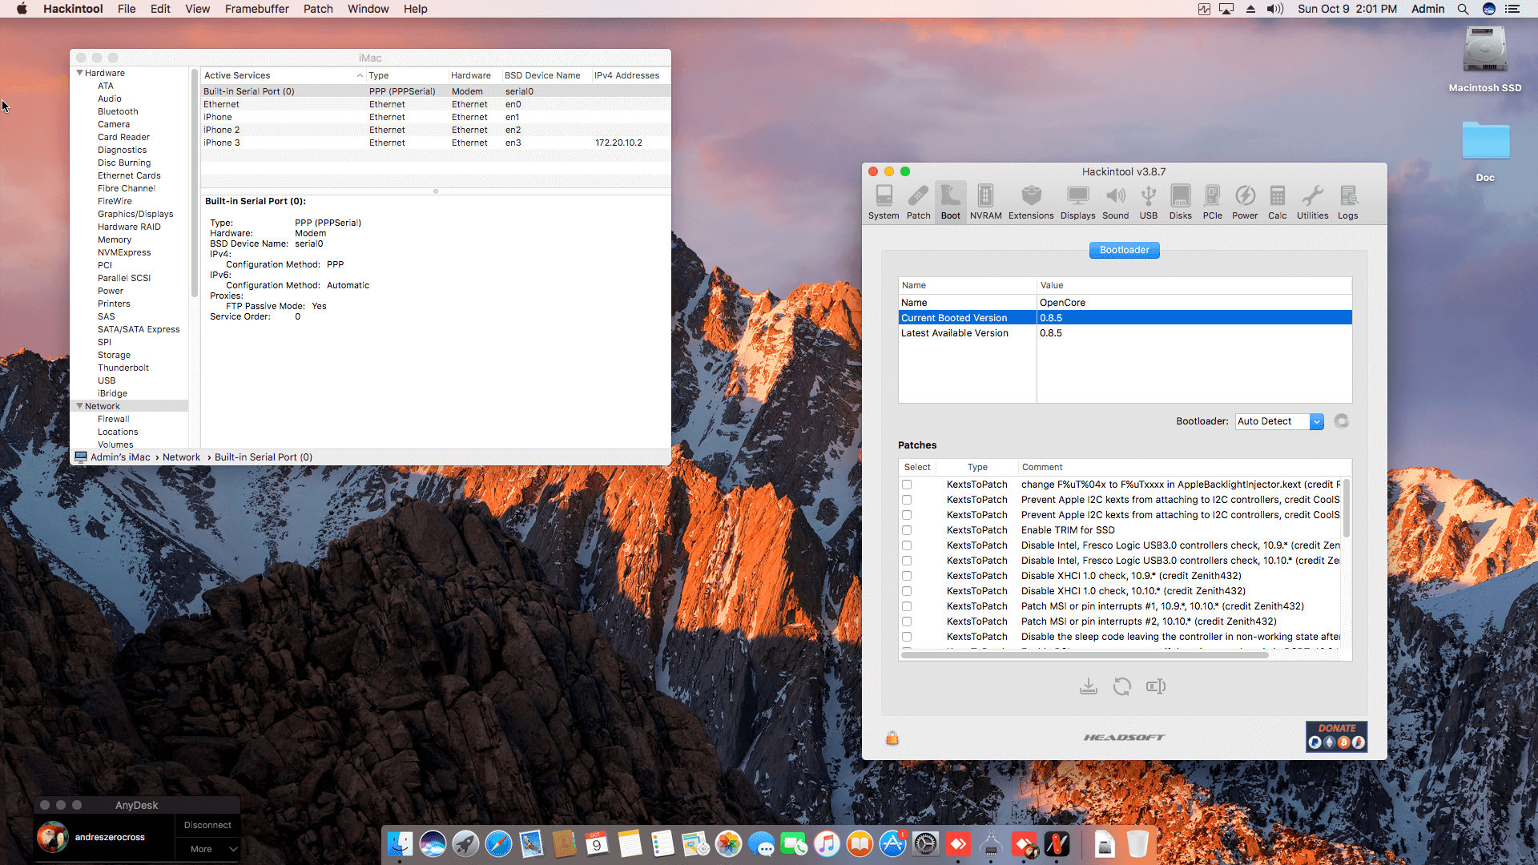The width and height of the screenshot is (1538, 865).
Task: Check the Enable TRIM for SSD checkbox
Action: [x=907, y=530]
